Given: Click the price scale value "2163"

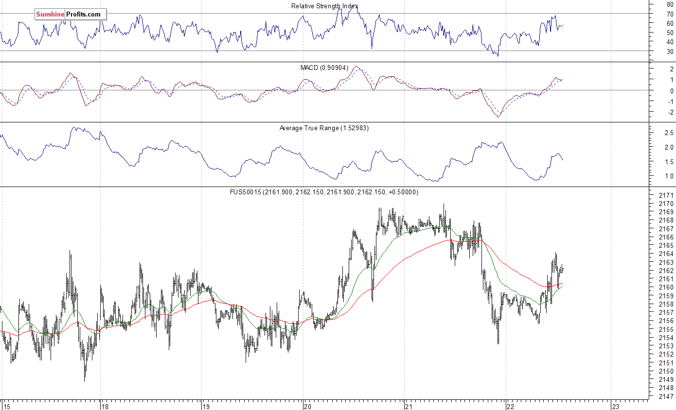Looking at the screenshot, I should pos(667,262).
